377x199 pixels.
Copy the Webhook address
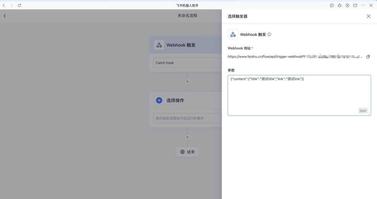click(x=368, y=57)
